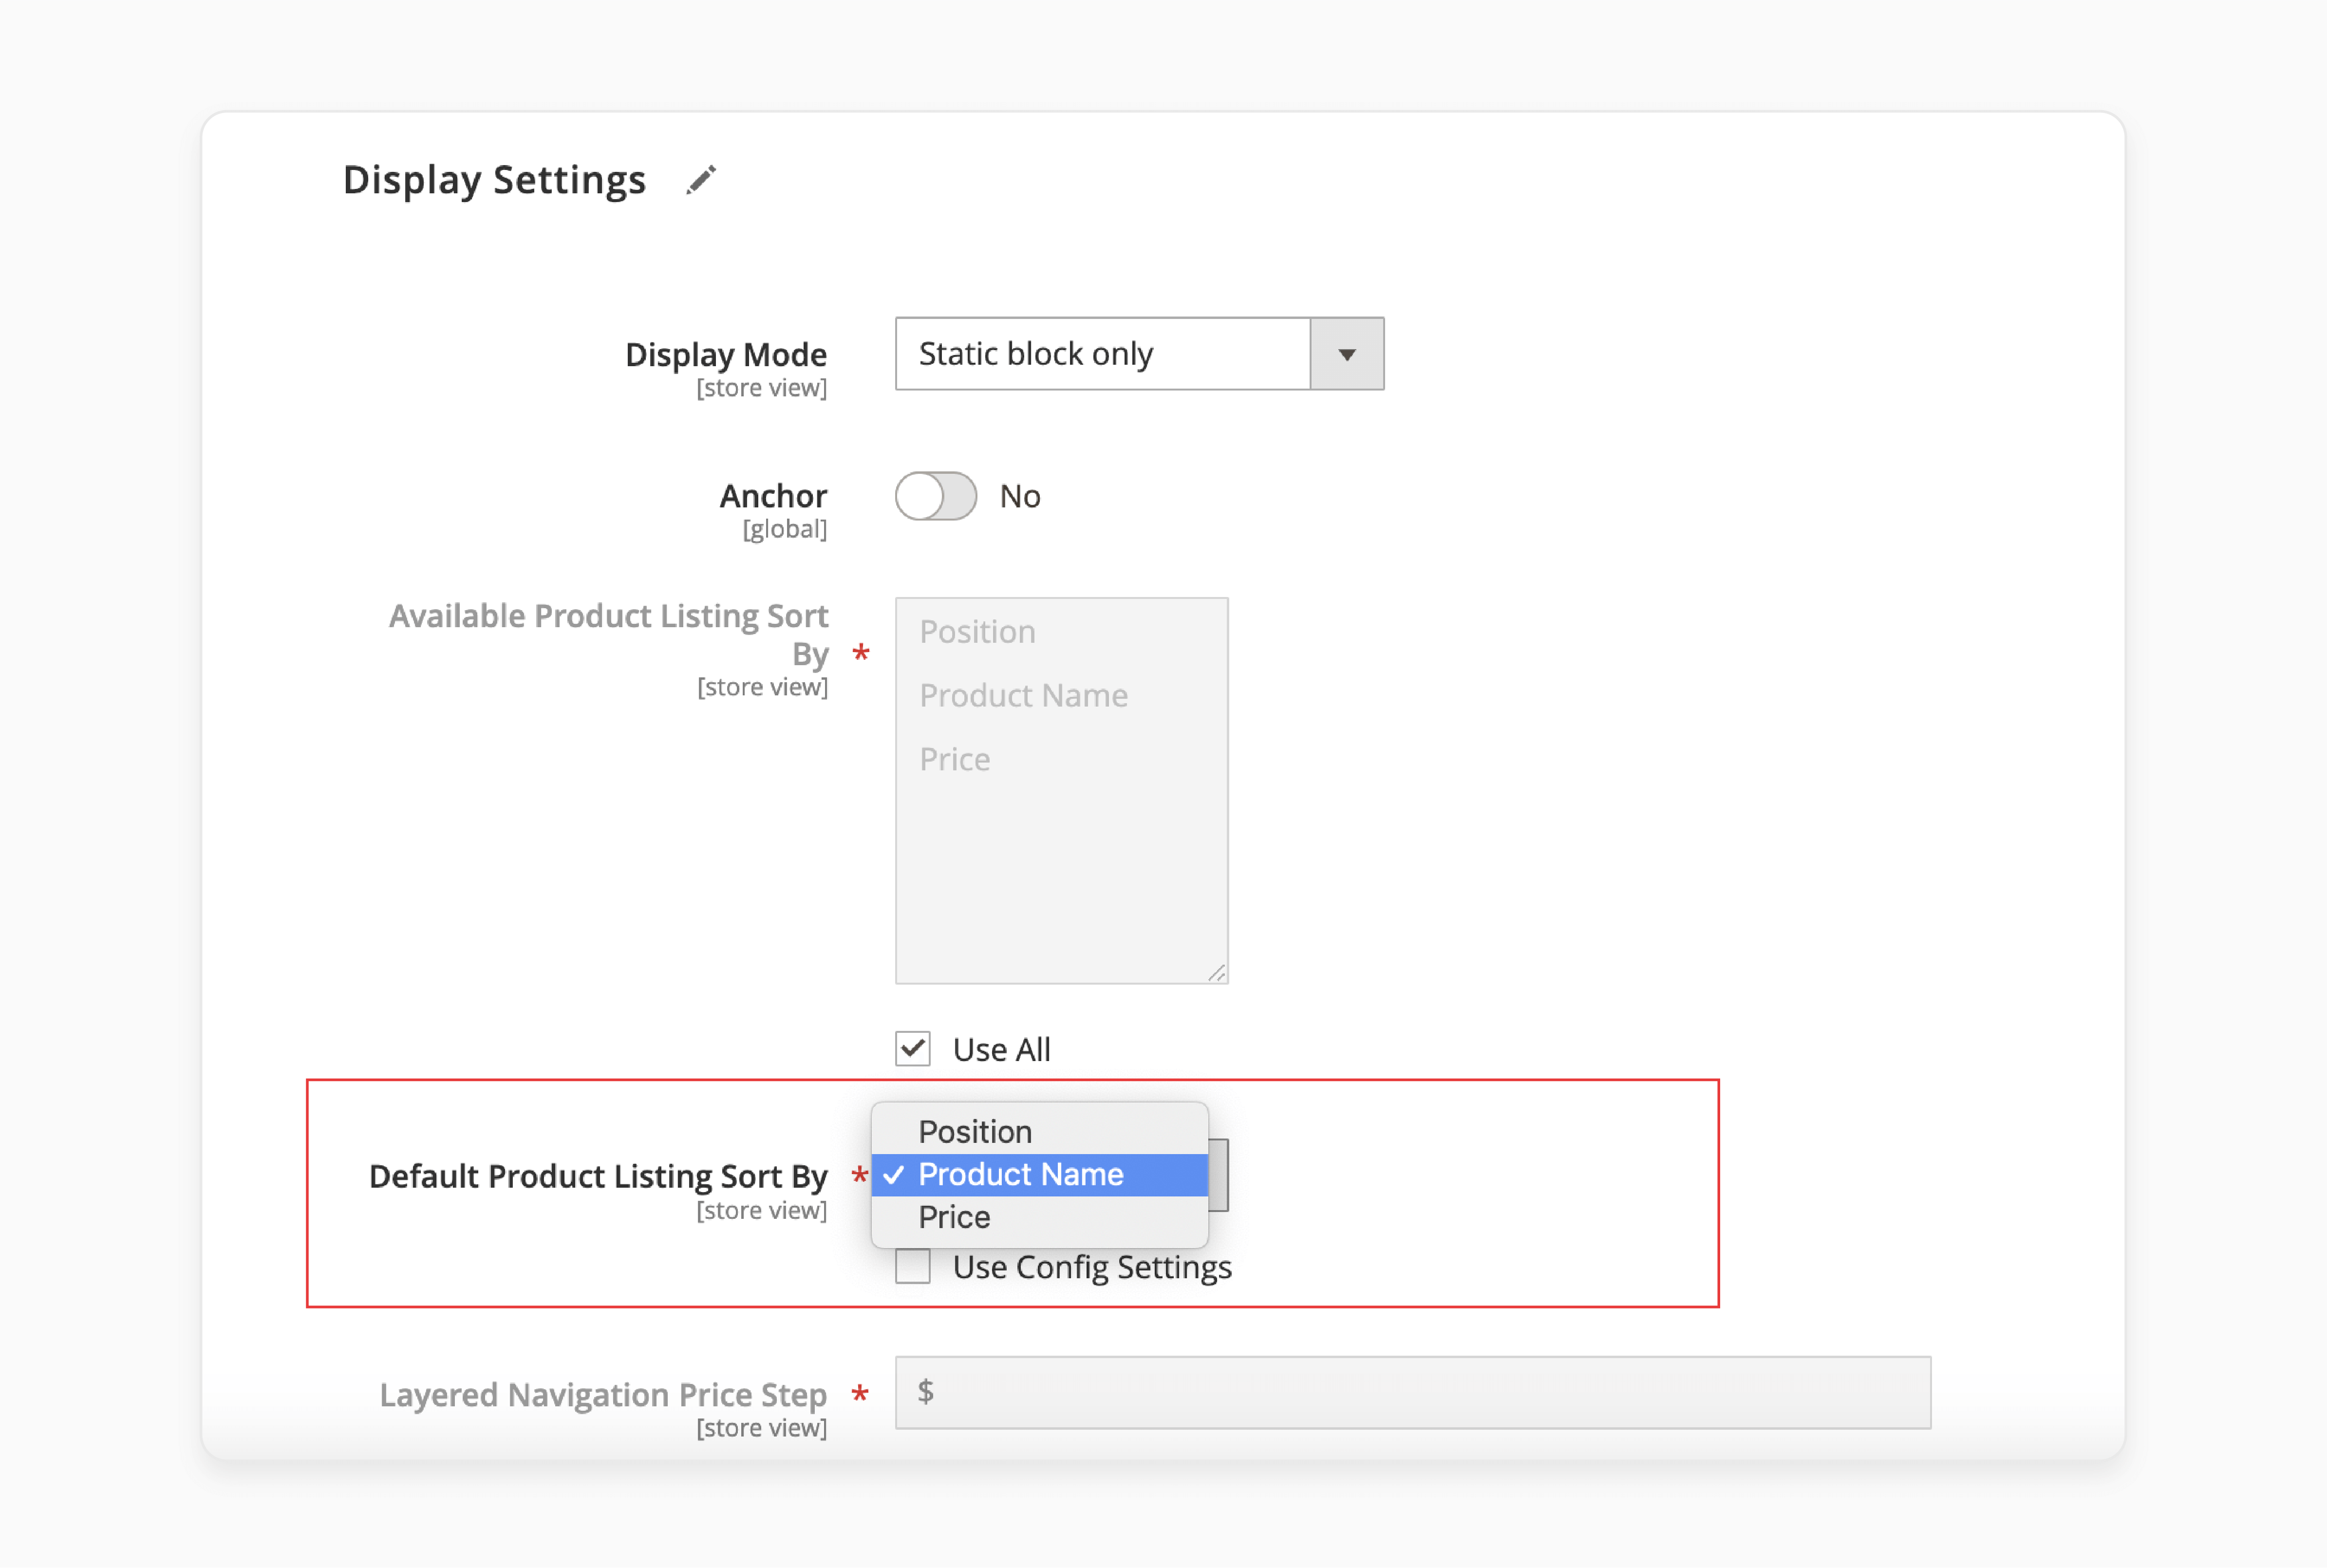Image resolution: width=2327 pixels, height=1568 pixels.
Task: Choose Position in the open sort dropdown
Action: click(1040, 1131)
